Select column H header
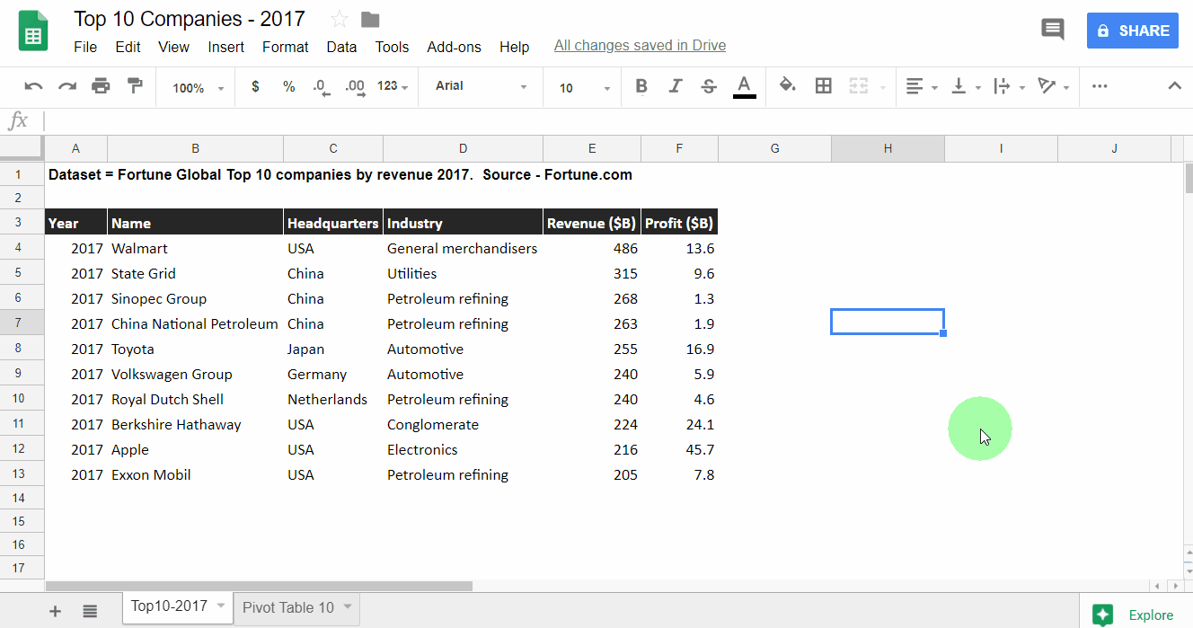 click(888, 148)
